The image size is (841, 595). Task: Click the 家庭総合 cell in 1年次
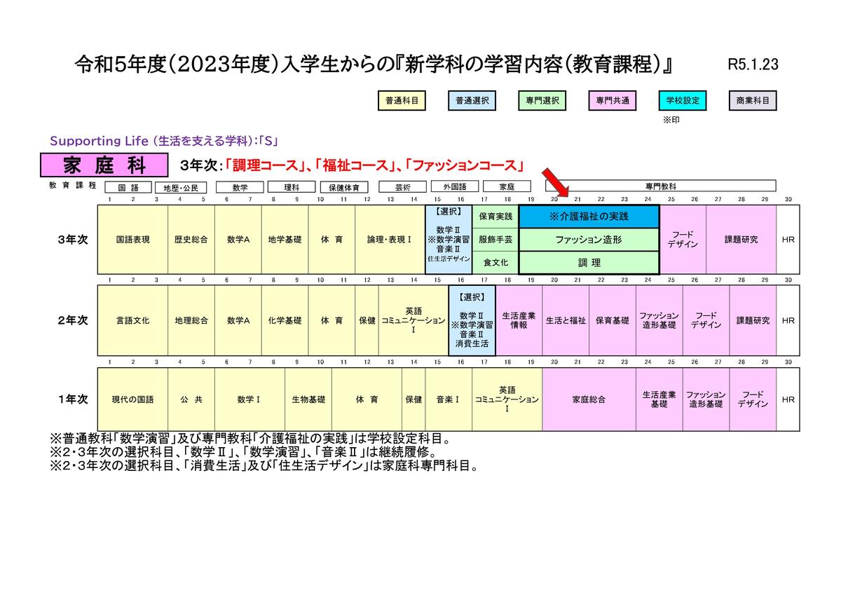coord(589,399)
